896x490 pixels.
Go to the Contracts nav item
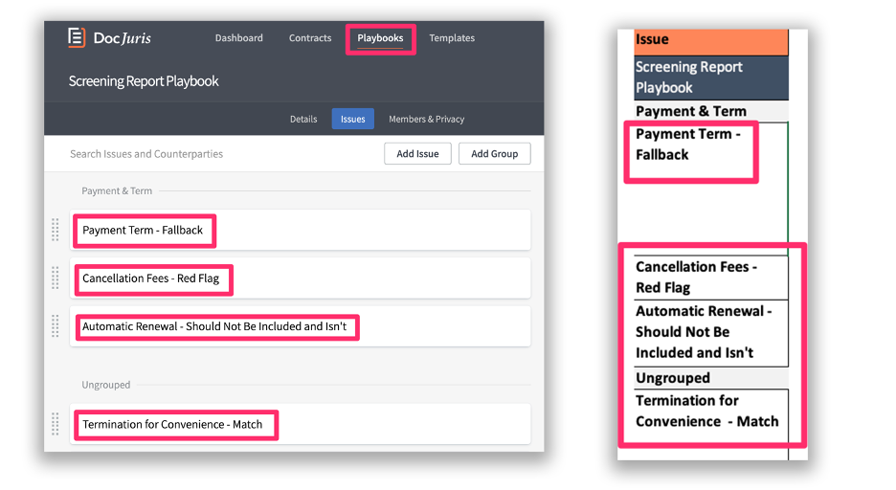point(310,37)
